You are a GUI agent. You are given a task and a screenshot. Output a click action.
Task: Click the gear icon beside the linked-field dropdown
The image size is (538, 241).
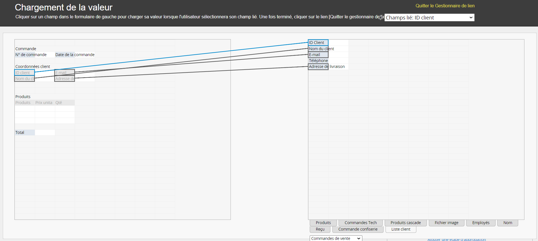[x=381, y=17]
